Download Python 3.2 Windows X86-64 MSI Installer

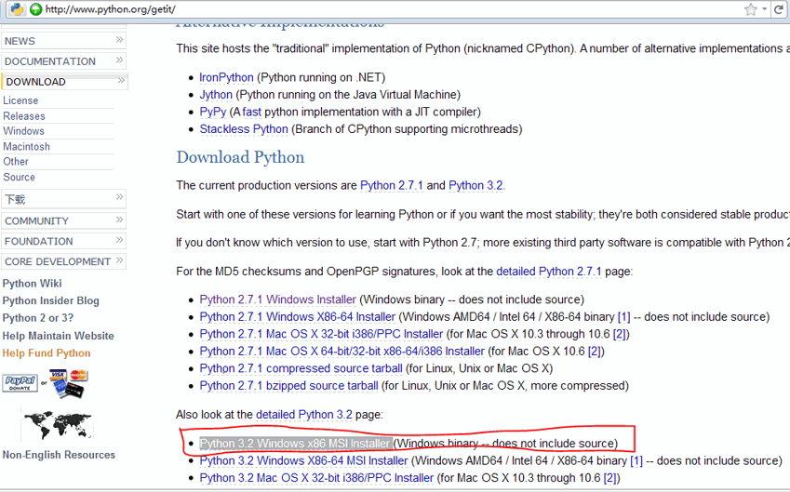(x=303, y=460)
